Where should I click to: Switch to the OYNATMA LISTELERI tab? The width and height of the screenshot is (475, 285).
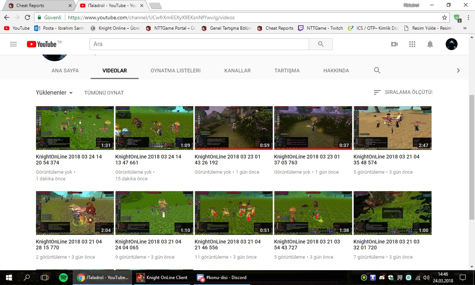(176, 71)
